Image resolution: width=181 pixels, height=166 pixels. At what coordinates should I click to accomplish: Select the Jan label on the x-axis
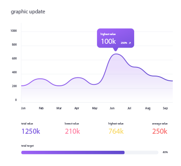pos(23,108)
